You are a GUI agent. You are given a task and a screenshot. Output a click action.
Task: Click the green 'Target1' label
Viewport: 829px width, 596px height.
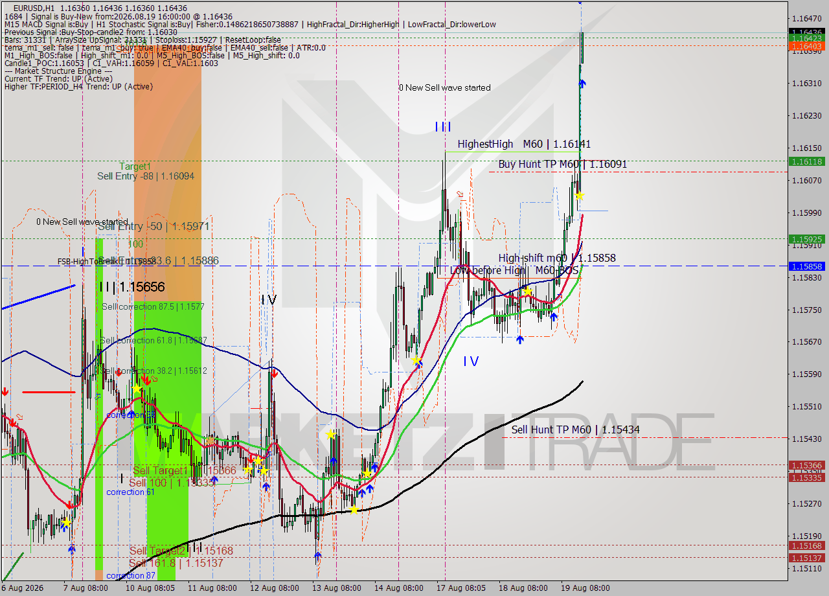(x=135, y=166)
